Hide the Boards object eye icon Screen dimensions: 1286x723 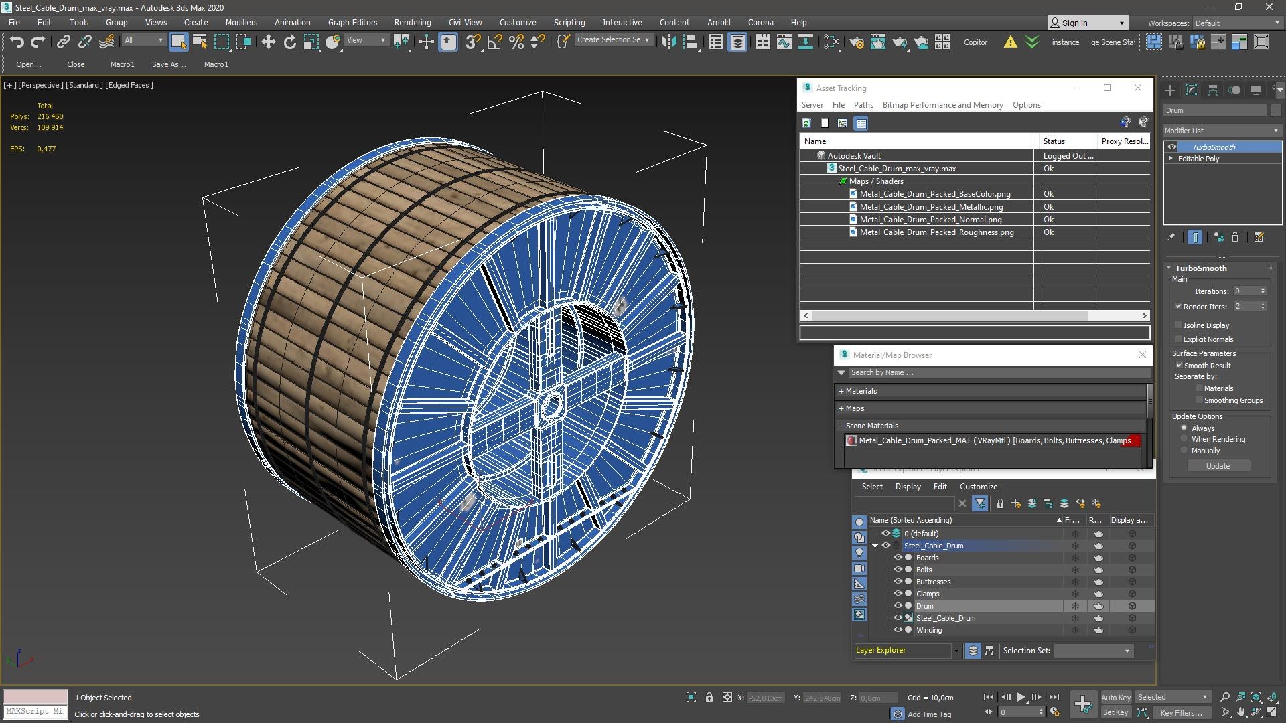(x=898, y=558)
